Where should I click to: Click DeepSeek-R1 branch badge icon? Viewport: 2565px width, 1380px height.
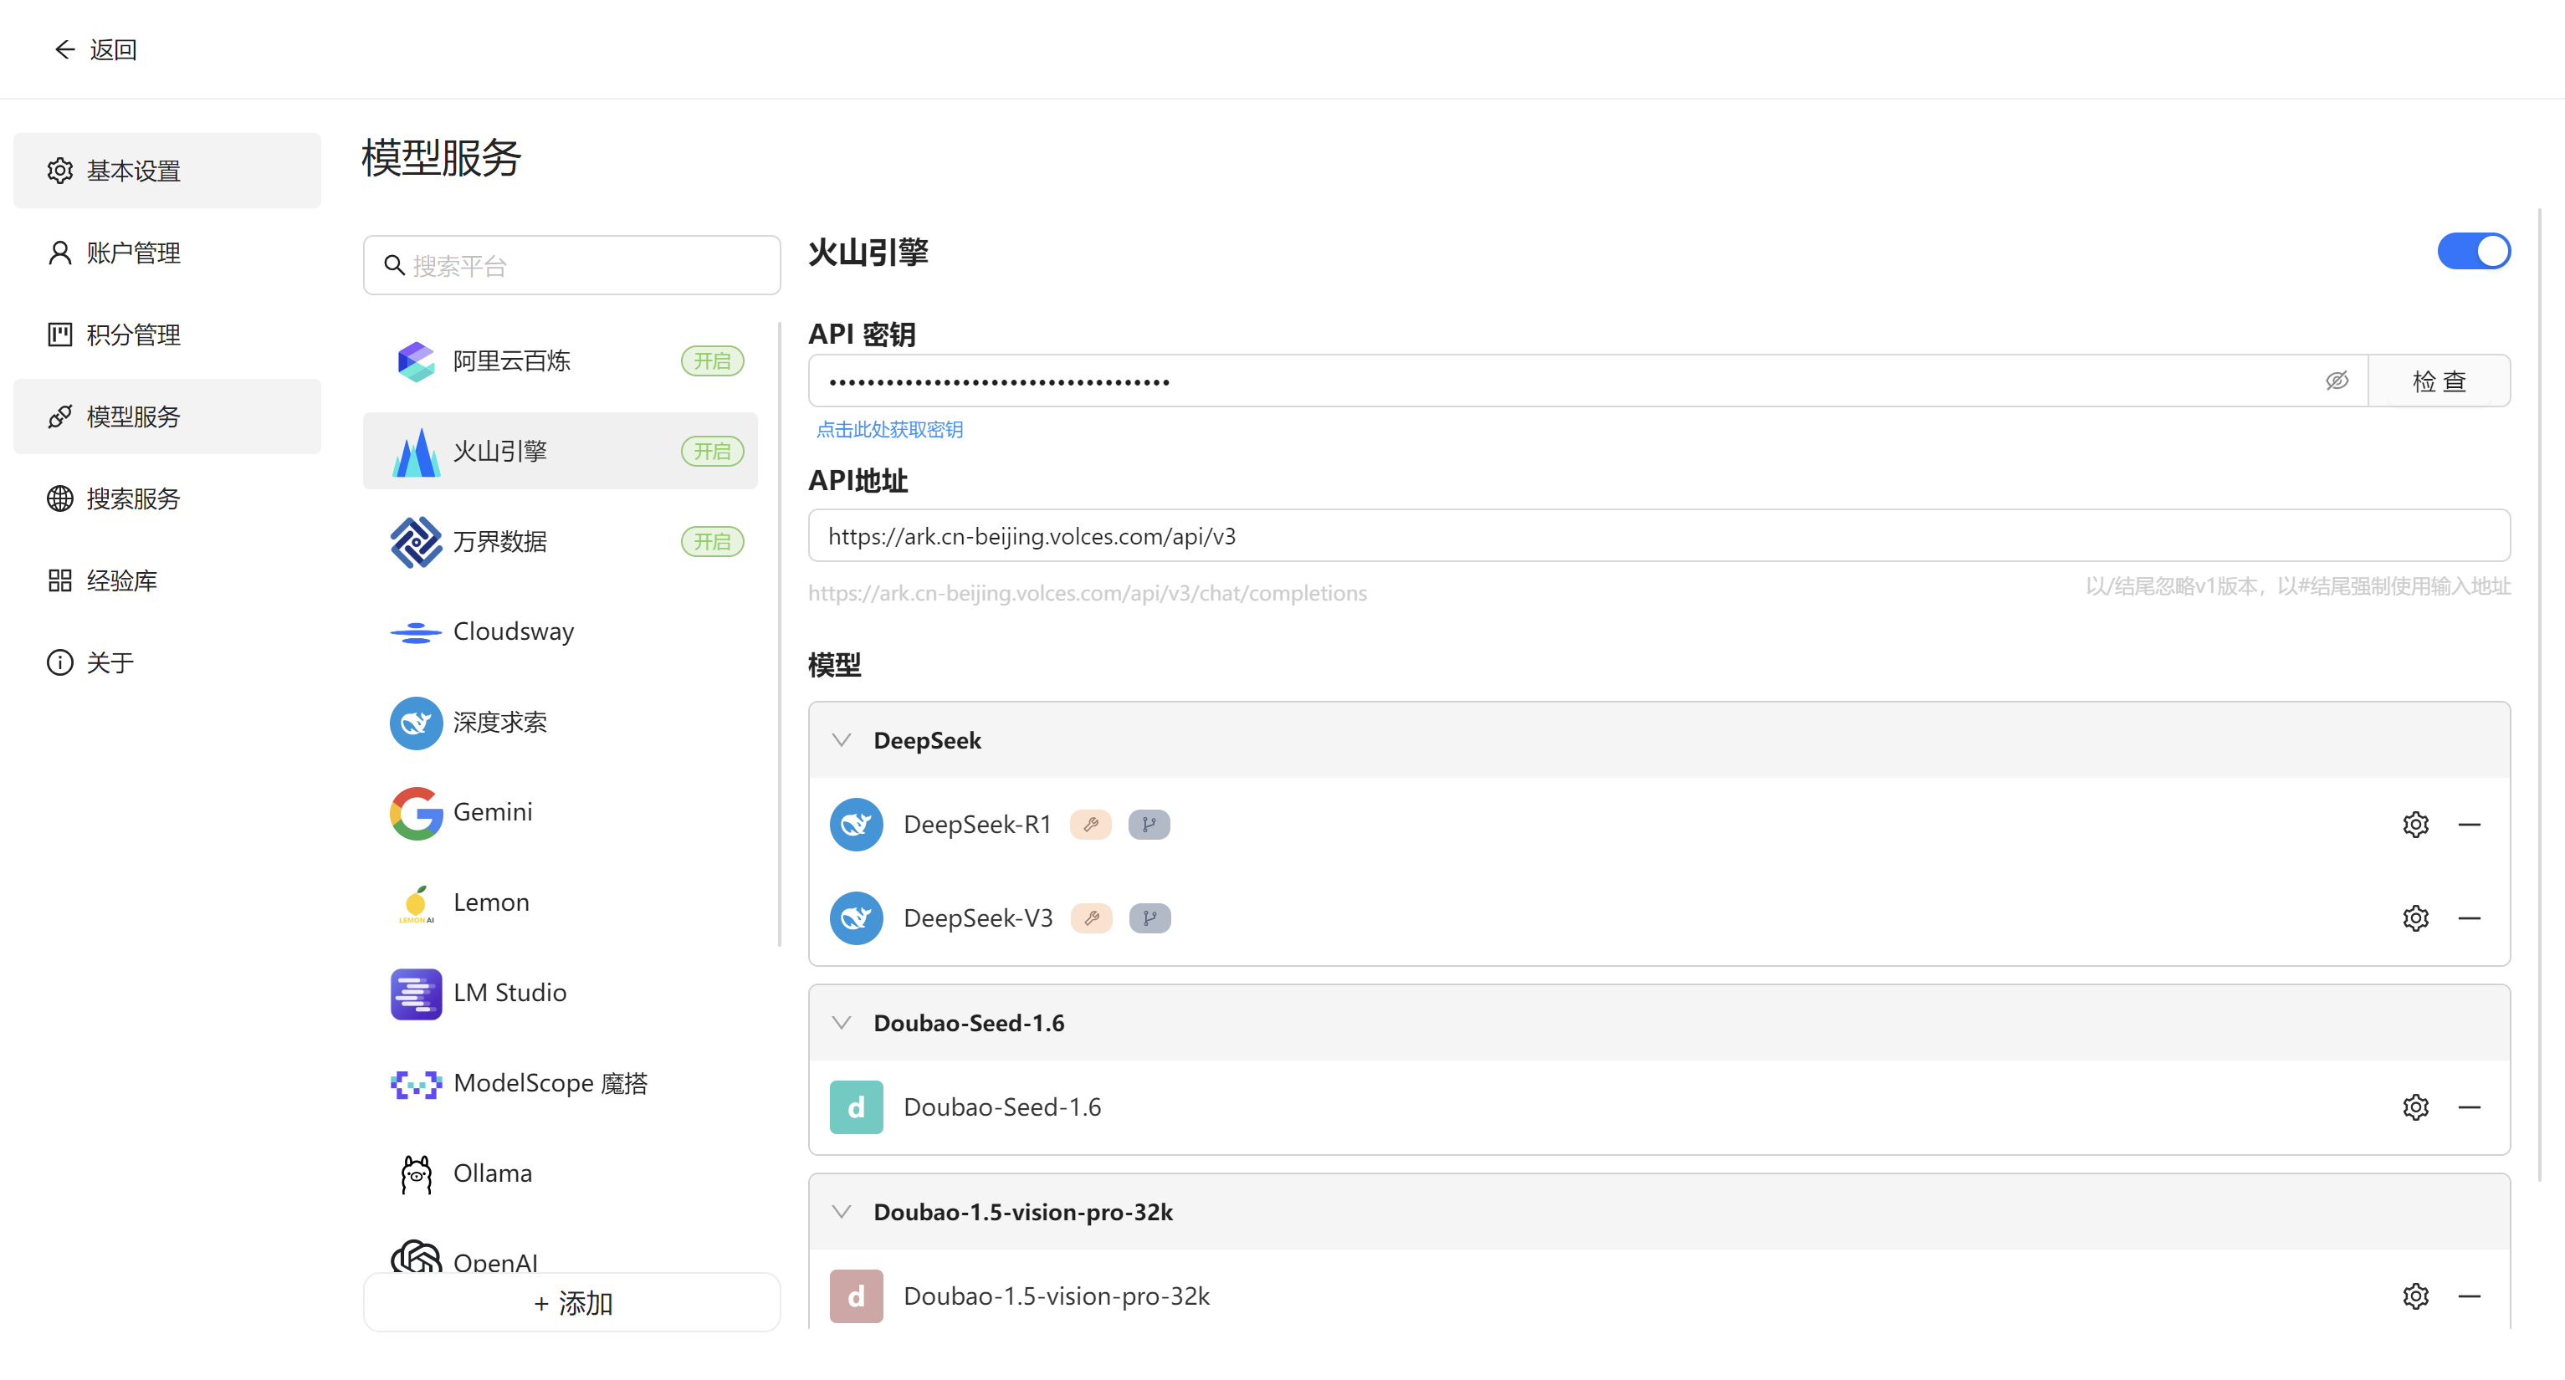click(1149, 825)
